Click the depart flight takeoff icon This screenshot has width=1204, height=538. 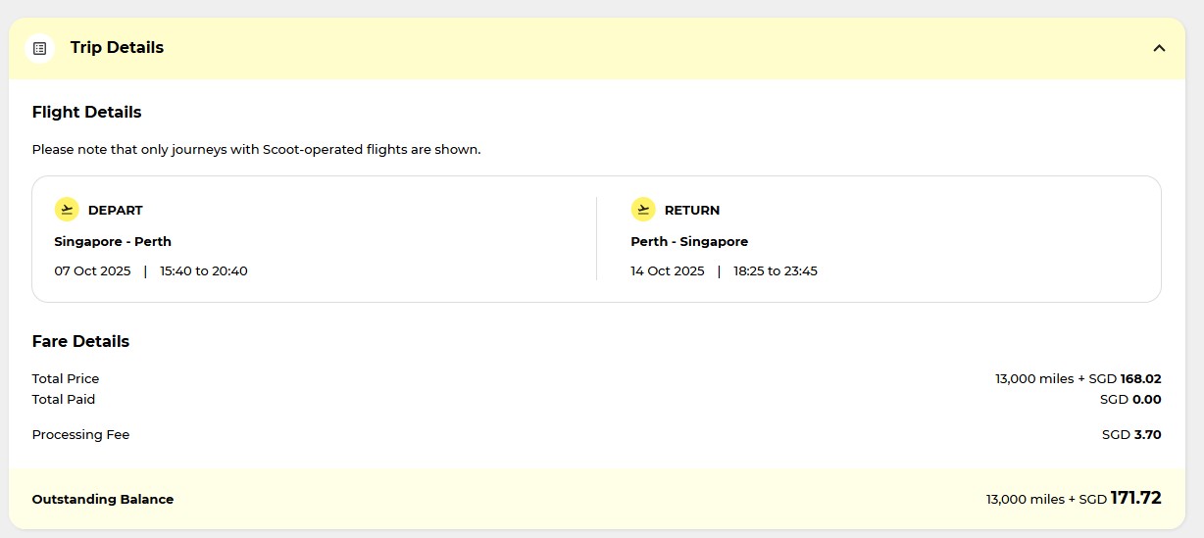click(x=67, y=210)
